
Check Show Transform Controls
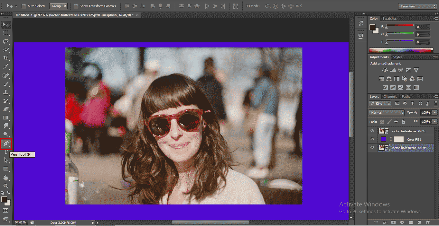pos(76,6)
